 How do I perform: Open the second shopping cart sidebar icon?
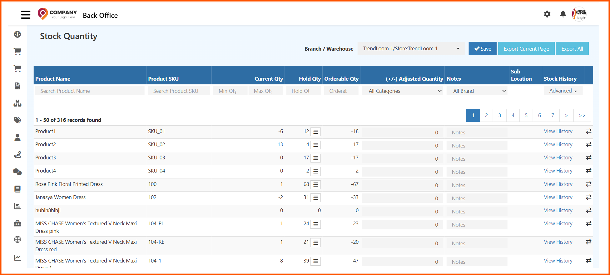pyautogui.click(x=17, y=69)
